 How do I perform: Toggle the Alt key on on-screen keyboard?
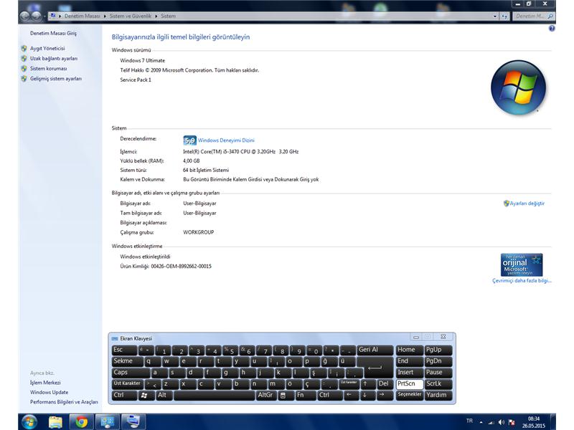point(164,396)
